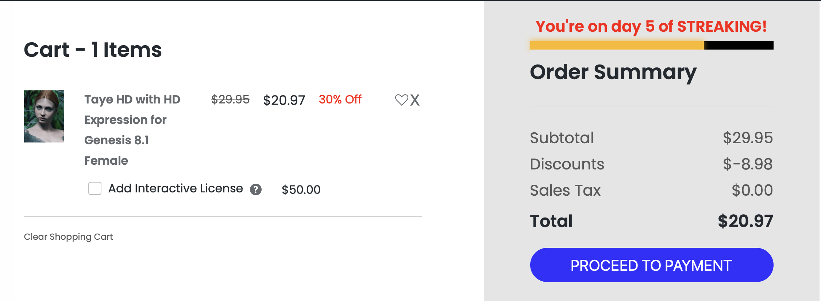Click the day 5 of STREAKING banner
Screen dimensions: 821x301
click(651, 26)
